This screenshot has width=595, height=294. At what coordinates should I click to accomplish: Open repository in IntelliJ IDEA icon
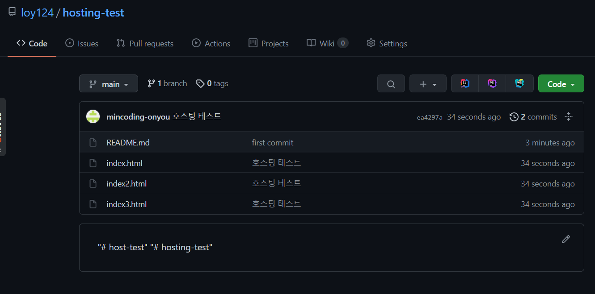pos(465,83)
